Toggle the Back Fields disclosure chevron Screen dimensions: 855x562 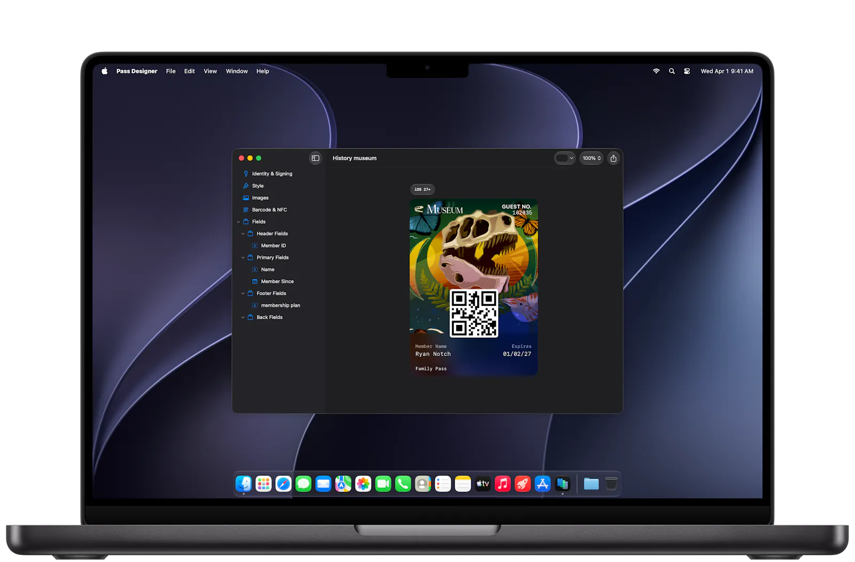coord(243,318)
